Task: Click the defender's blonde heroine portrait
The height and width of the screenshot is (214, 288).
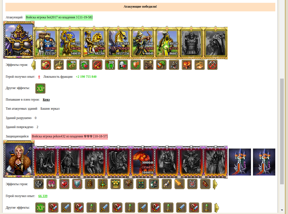Action: click(x=19, y=159)
